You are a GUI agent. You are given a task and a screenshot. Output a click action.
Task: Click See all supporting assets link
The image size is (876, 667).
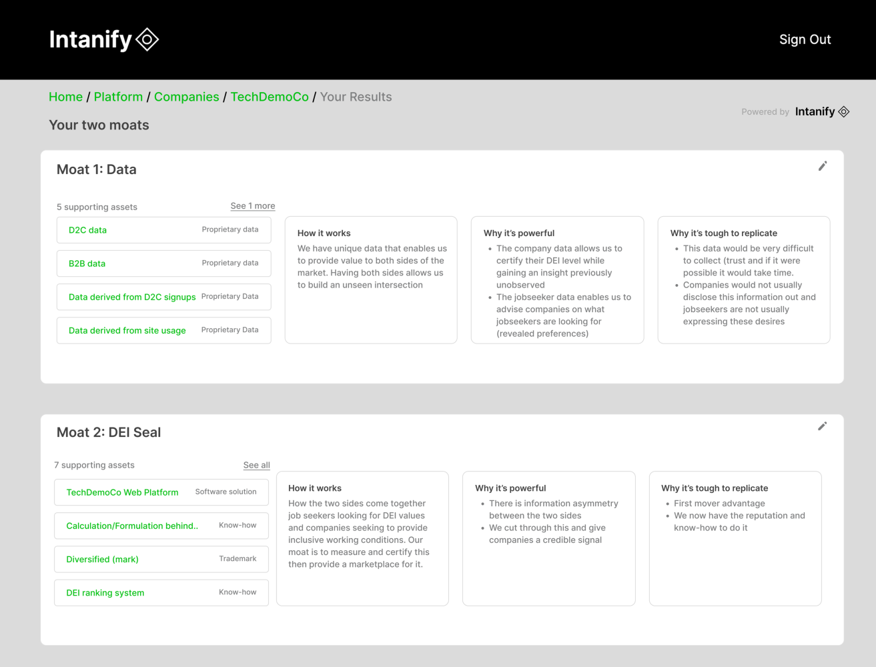click(257, 465)
